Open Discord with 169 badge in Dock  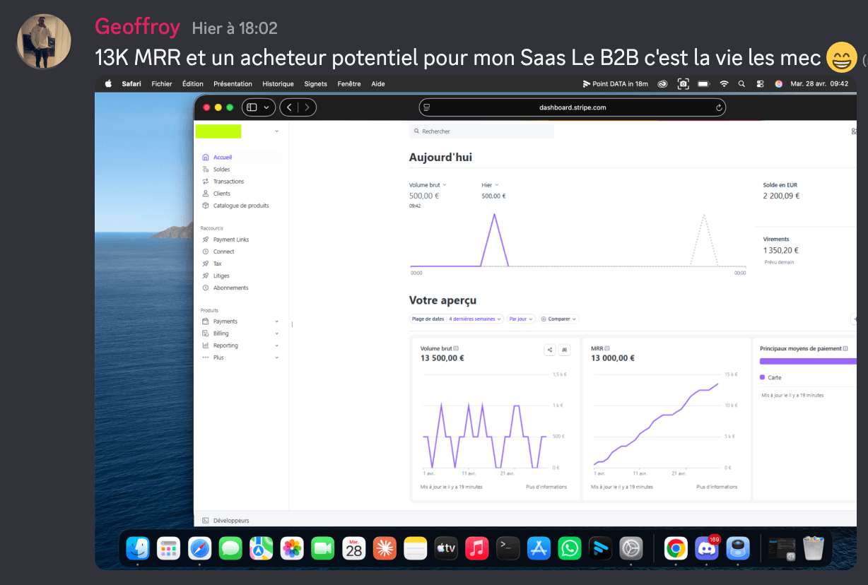pos(707,548)
